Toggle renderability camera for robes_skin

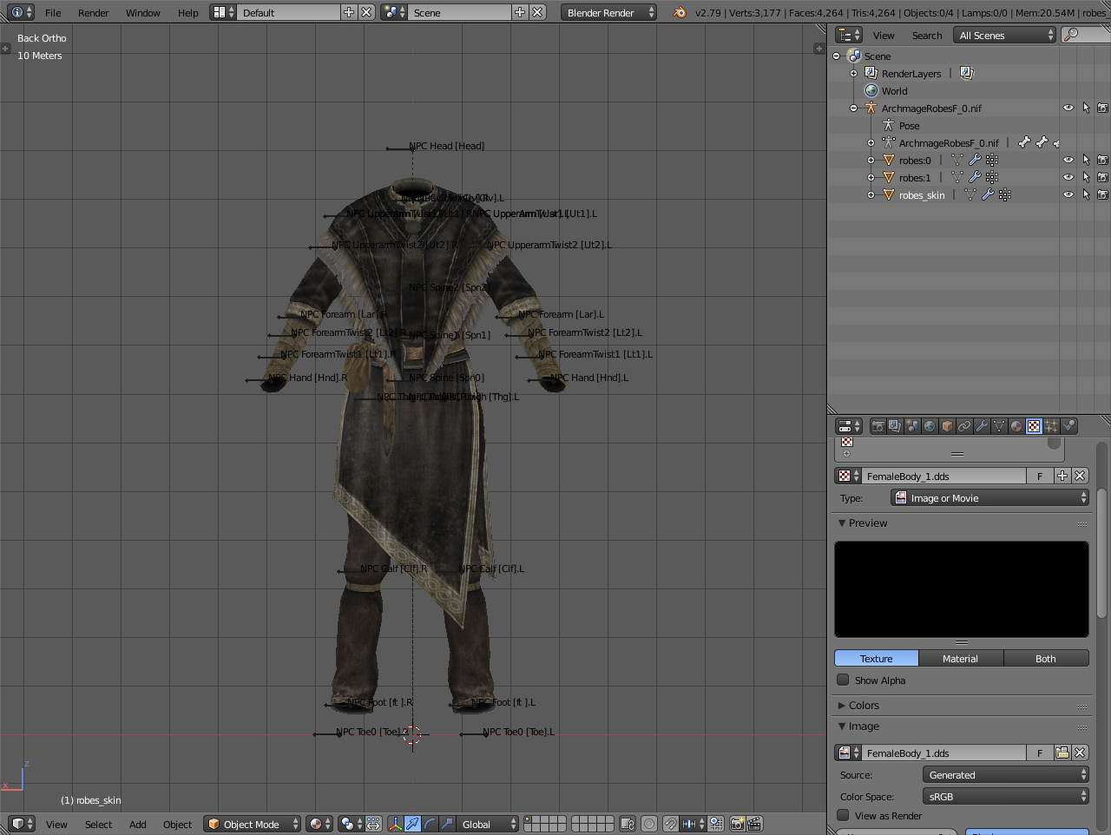pyautogui.click(x=1102, y=194)
